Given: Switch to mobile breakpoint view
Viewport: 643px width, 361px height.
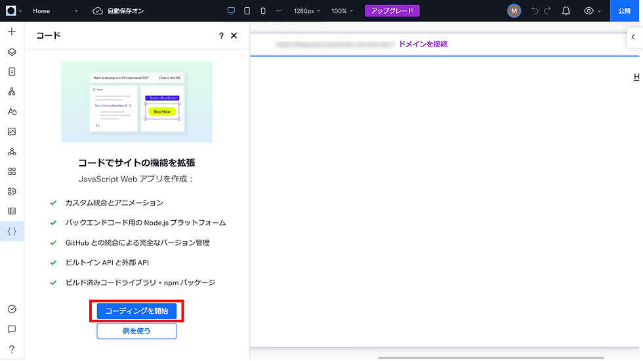Looking at the screenshot, I should tap(263, 11).
